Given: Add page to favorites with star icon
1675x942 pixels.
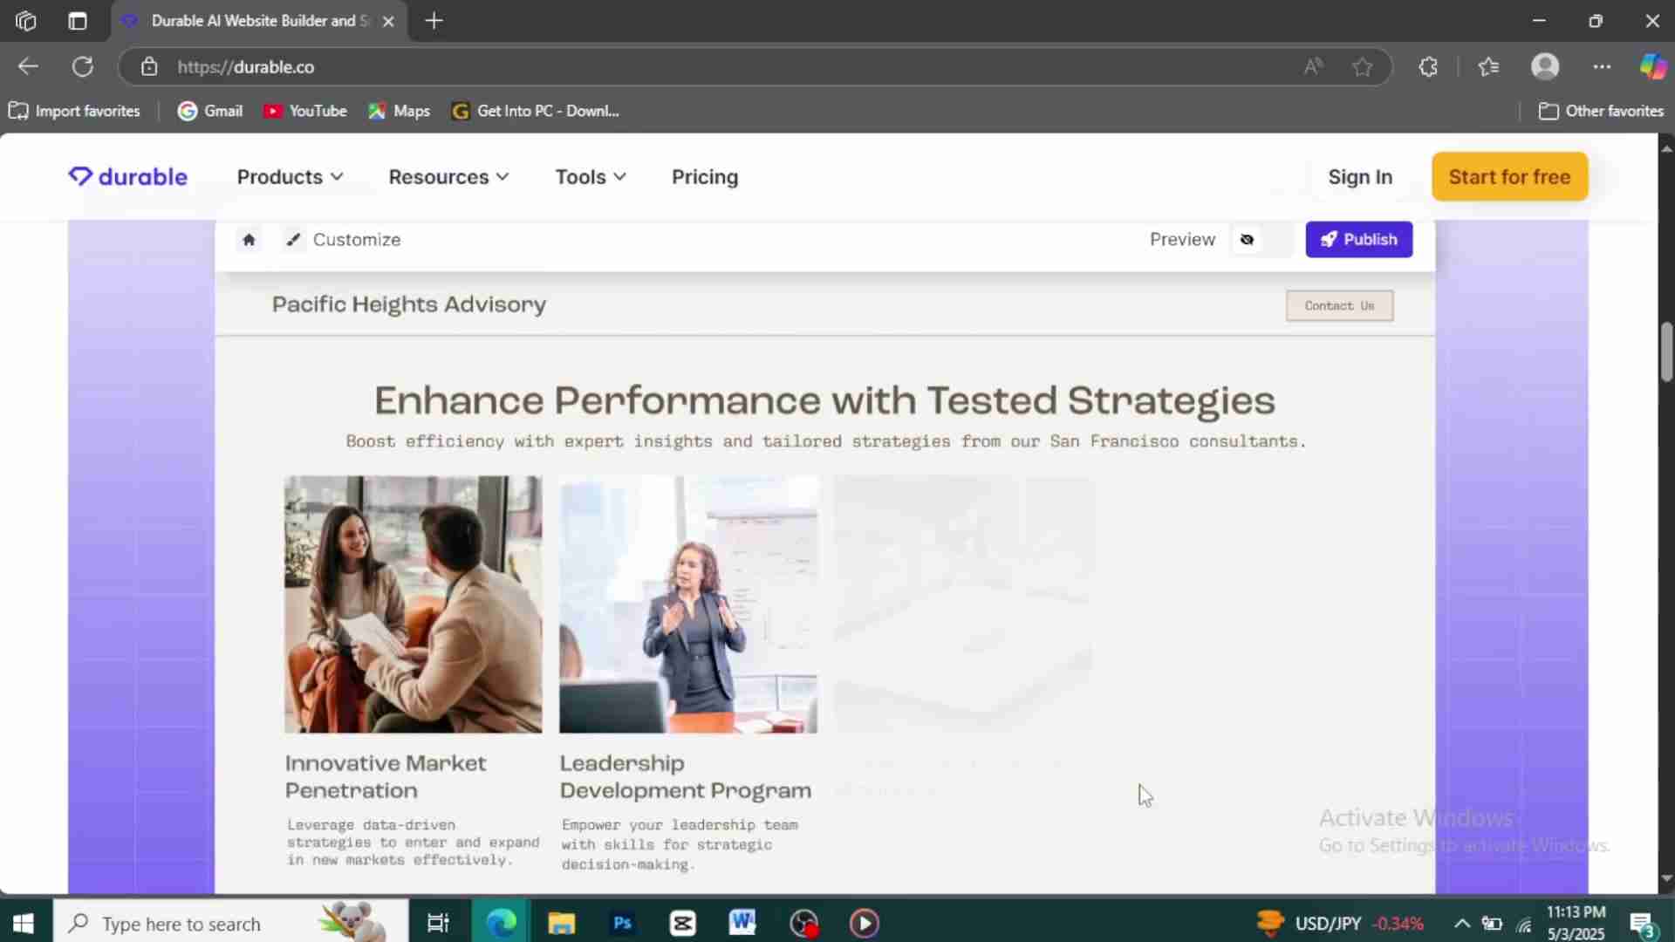Looking at the screenshot, I should click(x=1362, y=67).
